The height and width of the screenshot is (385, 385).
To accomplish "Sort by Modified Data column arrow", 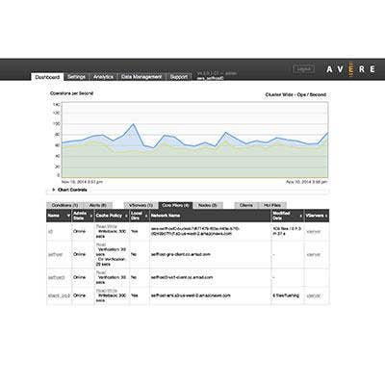I will click(x=300, y=216).
